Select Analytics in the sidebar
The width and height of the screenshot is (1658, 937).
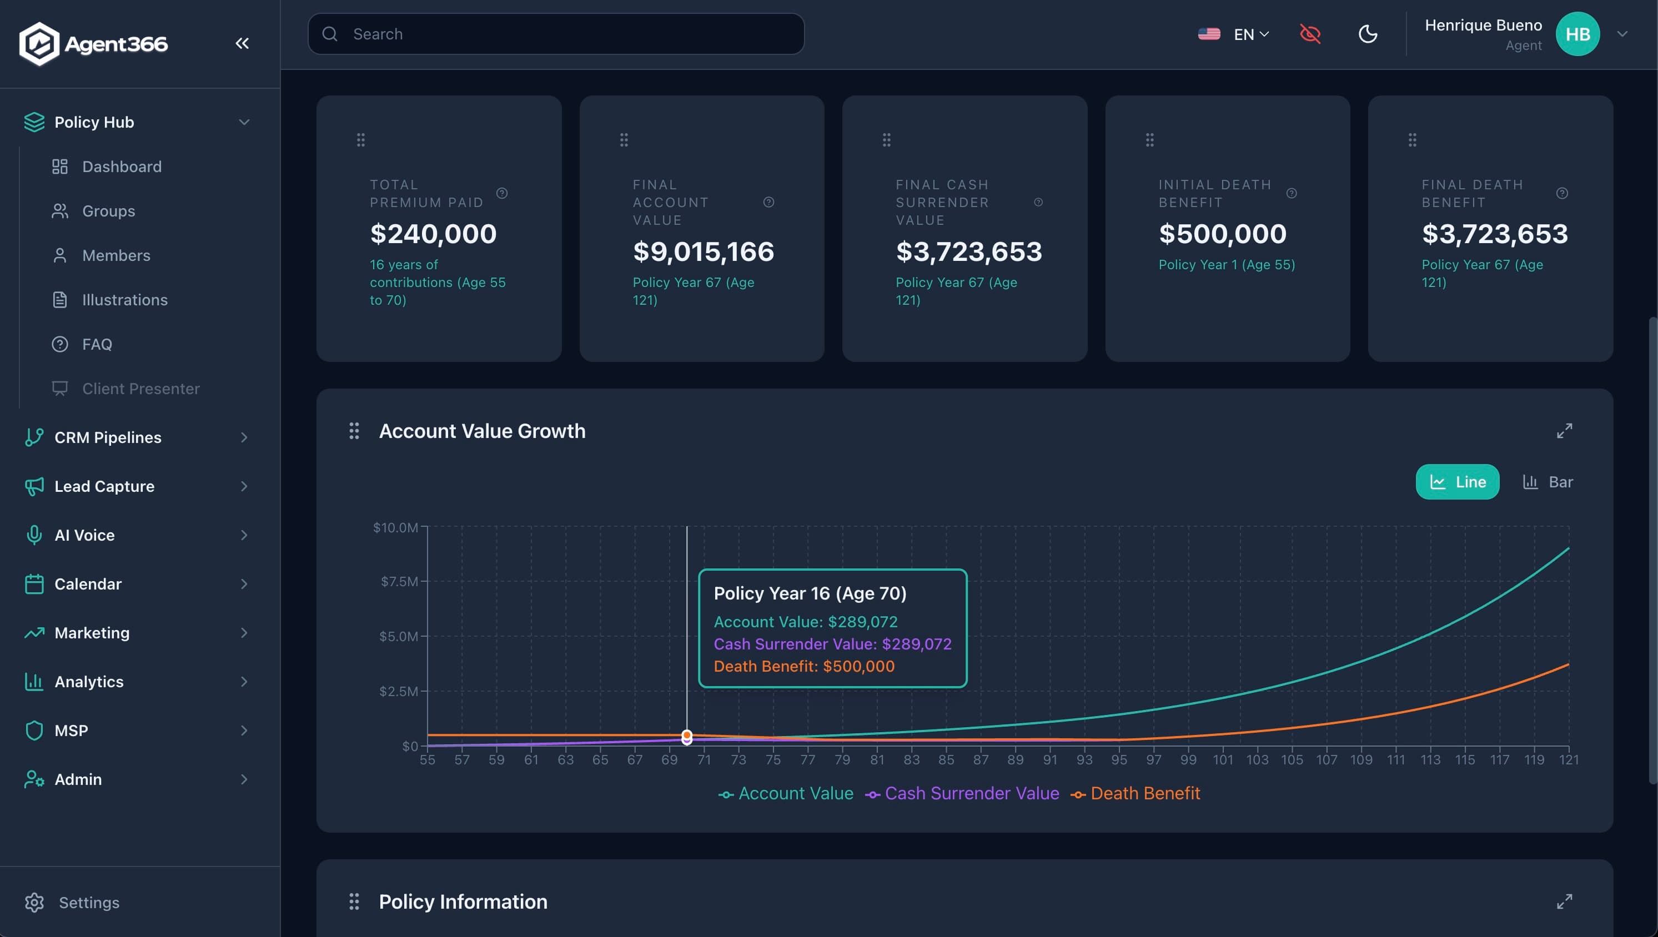89,681
